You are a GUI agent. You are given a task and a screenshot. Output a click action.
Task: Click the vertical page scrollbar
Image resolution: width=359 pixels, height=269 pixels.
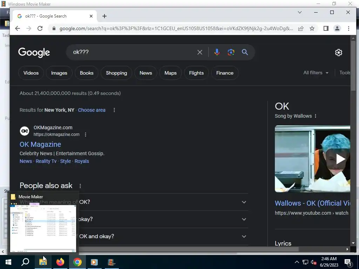353,66
